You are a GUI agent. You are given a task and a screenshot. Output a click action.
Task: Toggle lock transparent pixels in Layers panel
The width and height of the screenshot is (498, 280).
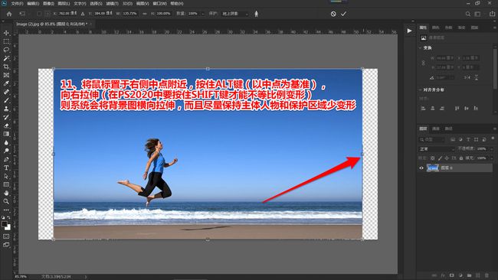(x=432, y=158)
